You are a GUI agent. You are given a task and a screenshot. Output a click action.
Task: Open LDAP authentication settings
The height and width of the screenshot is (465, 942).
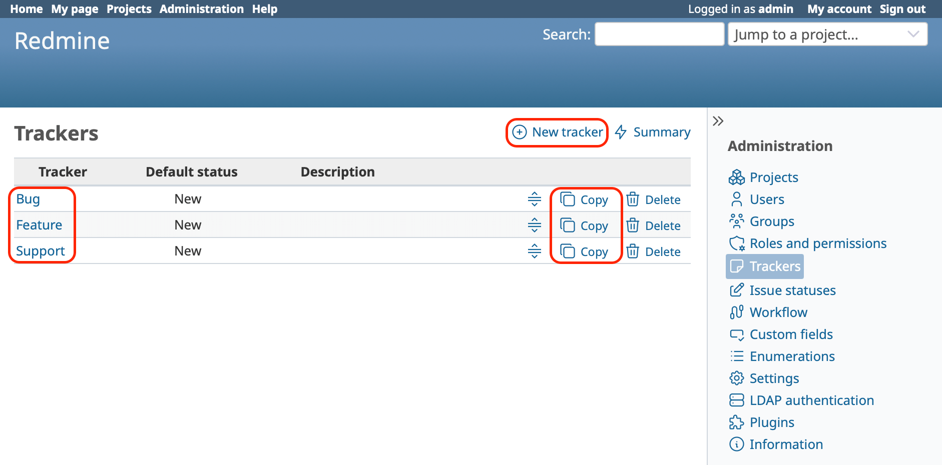pos(811,400)
